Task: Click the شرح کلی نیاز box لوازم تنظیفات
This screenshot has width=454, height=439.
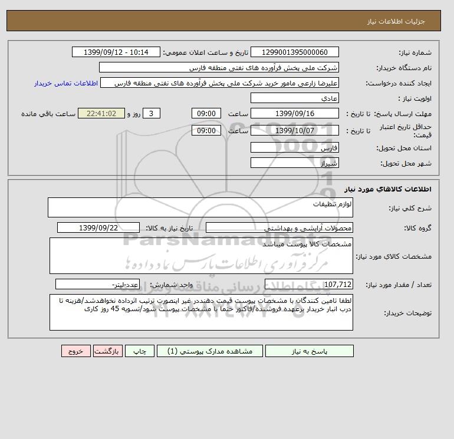Action: coord(200,207)
